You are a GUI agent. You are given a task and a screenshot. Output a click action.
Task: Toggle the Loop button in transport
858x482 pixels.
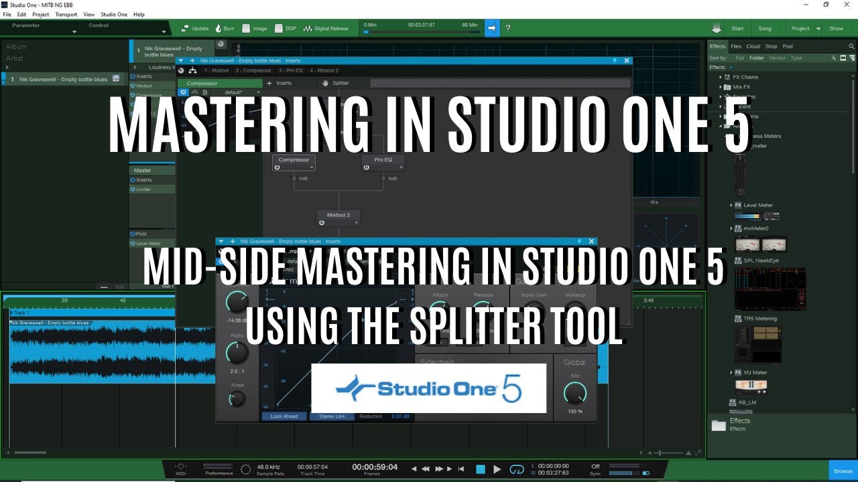[x=516, y=469]
